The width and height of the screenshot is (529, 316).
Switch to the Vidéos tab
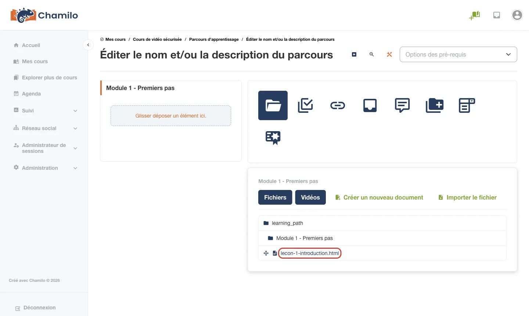coord(310,197)
